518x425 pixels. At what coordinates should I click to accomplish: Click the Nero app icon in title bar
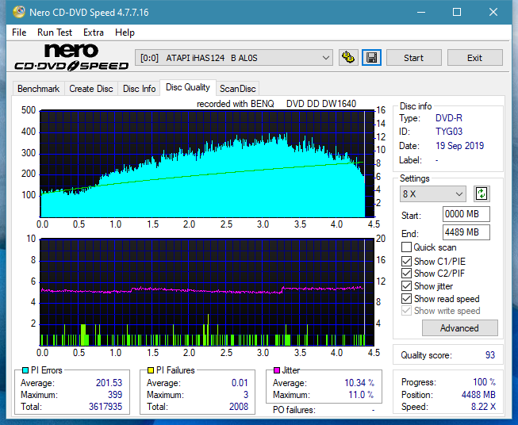(x=19, y=12)
